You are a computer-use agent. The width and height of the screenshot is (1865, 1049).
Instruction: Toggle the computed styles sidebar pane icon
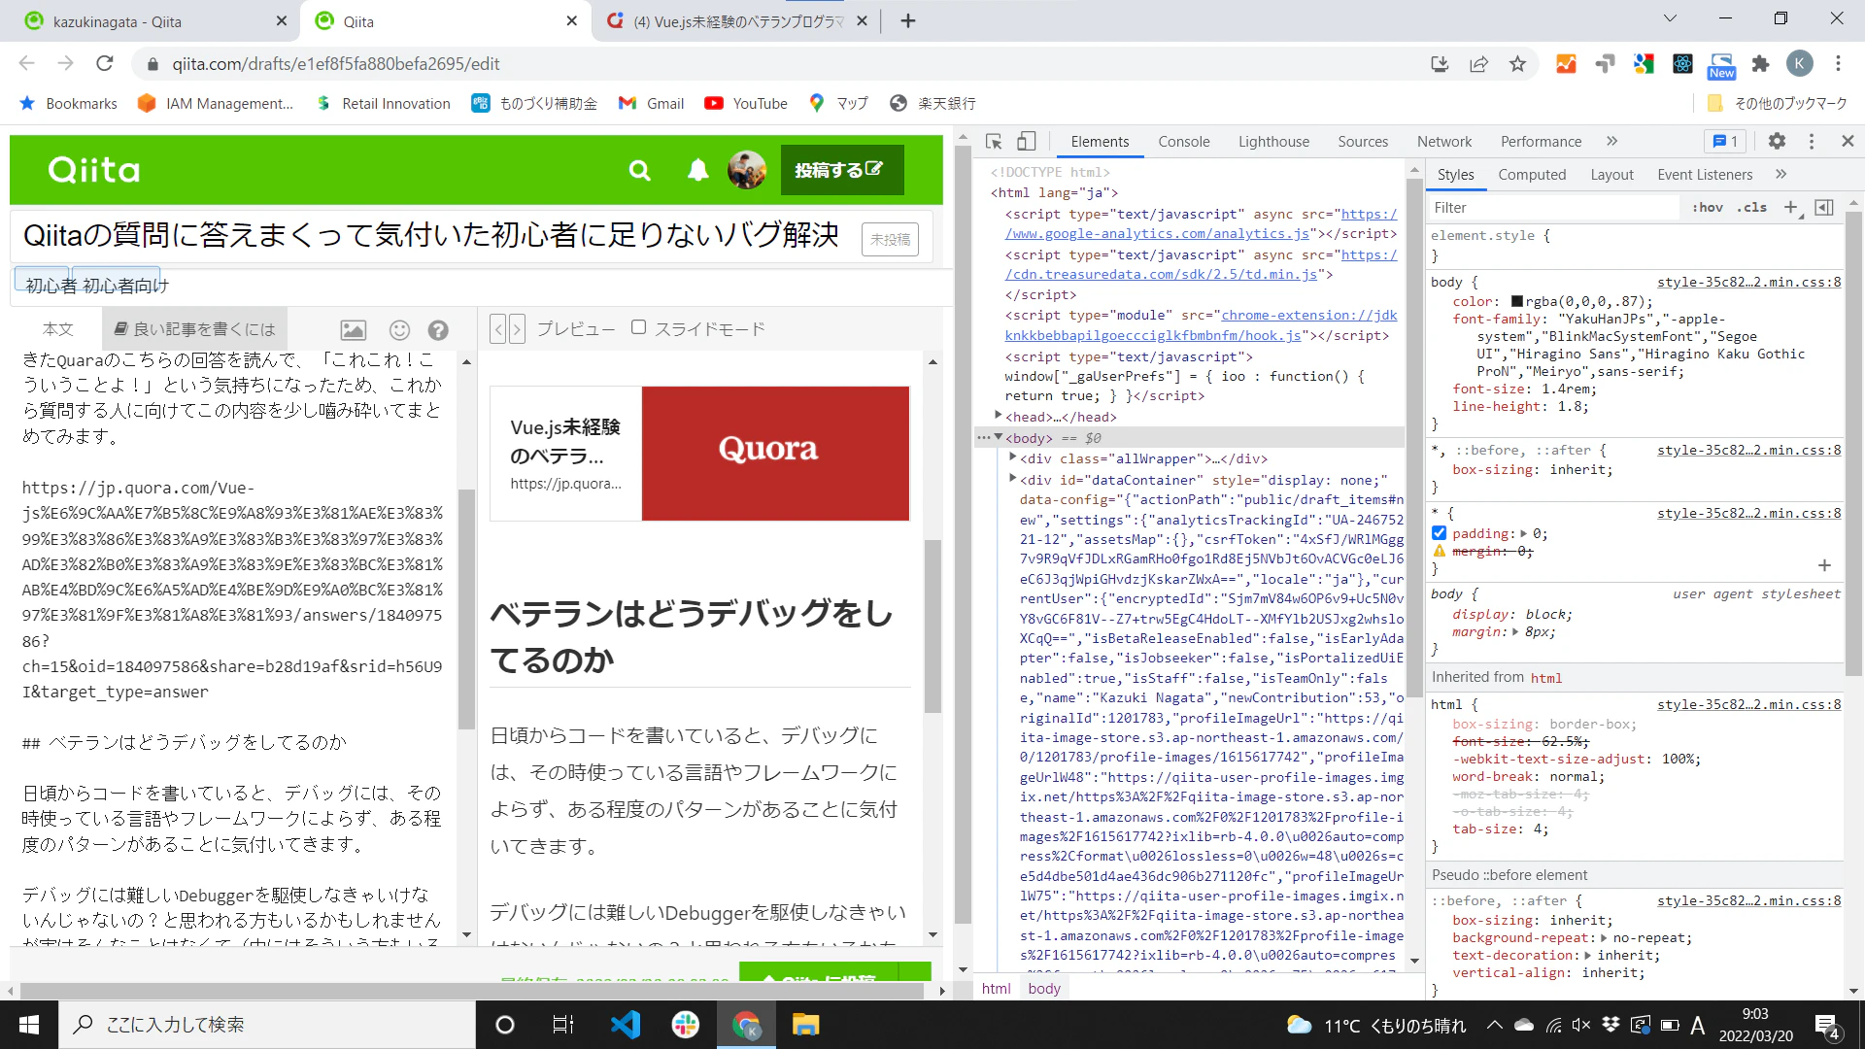pyautogui.click(x=1824, y=208)
